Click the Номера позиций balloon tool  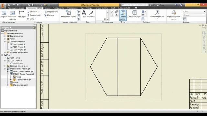click(x=157, y=14)
